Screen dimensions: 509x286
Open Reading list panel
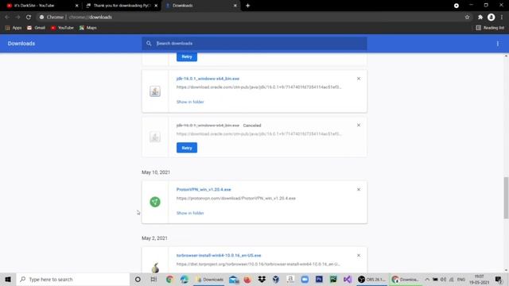pyautogui.click(x=490, y=28)
